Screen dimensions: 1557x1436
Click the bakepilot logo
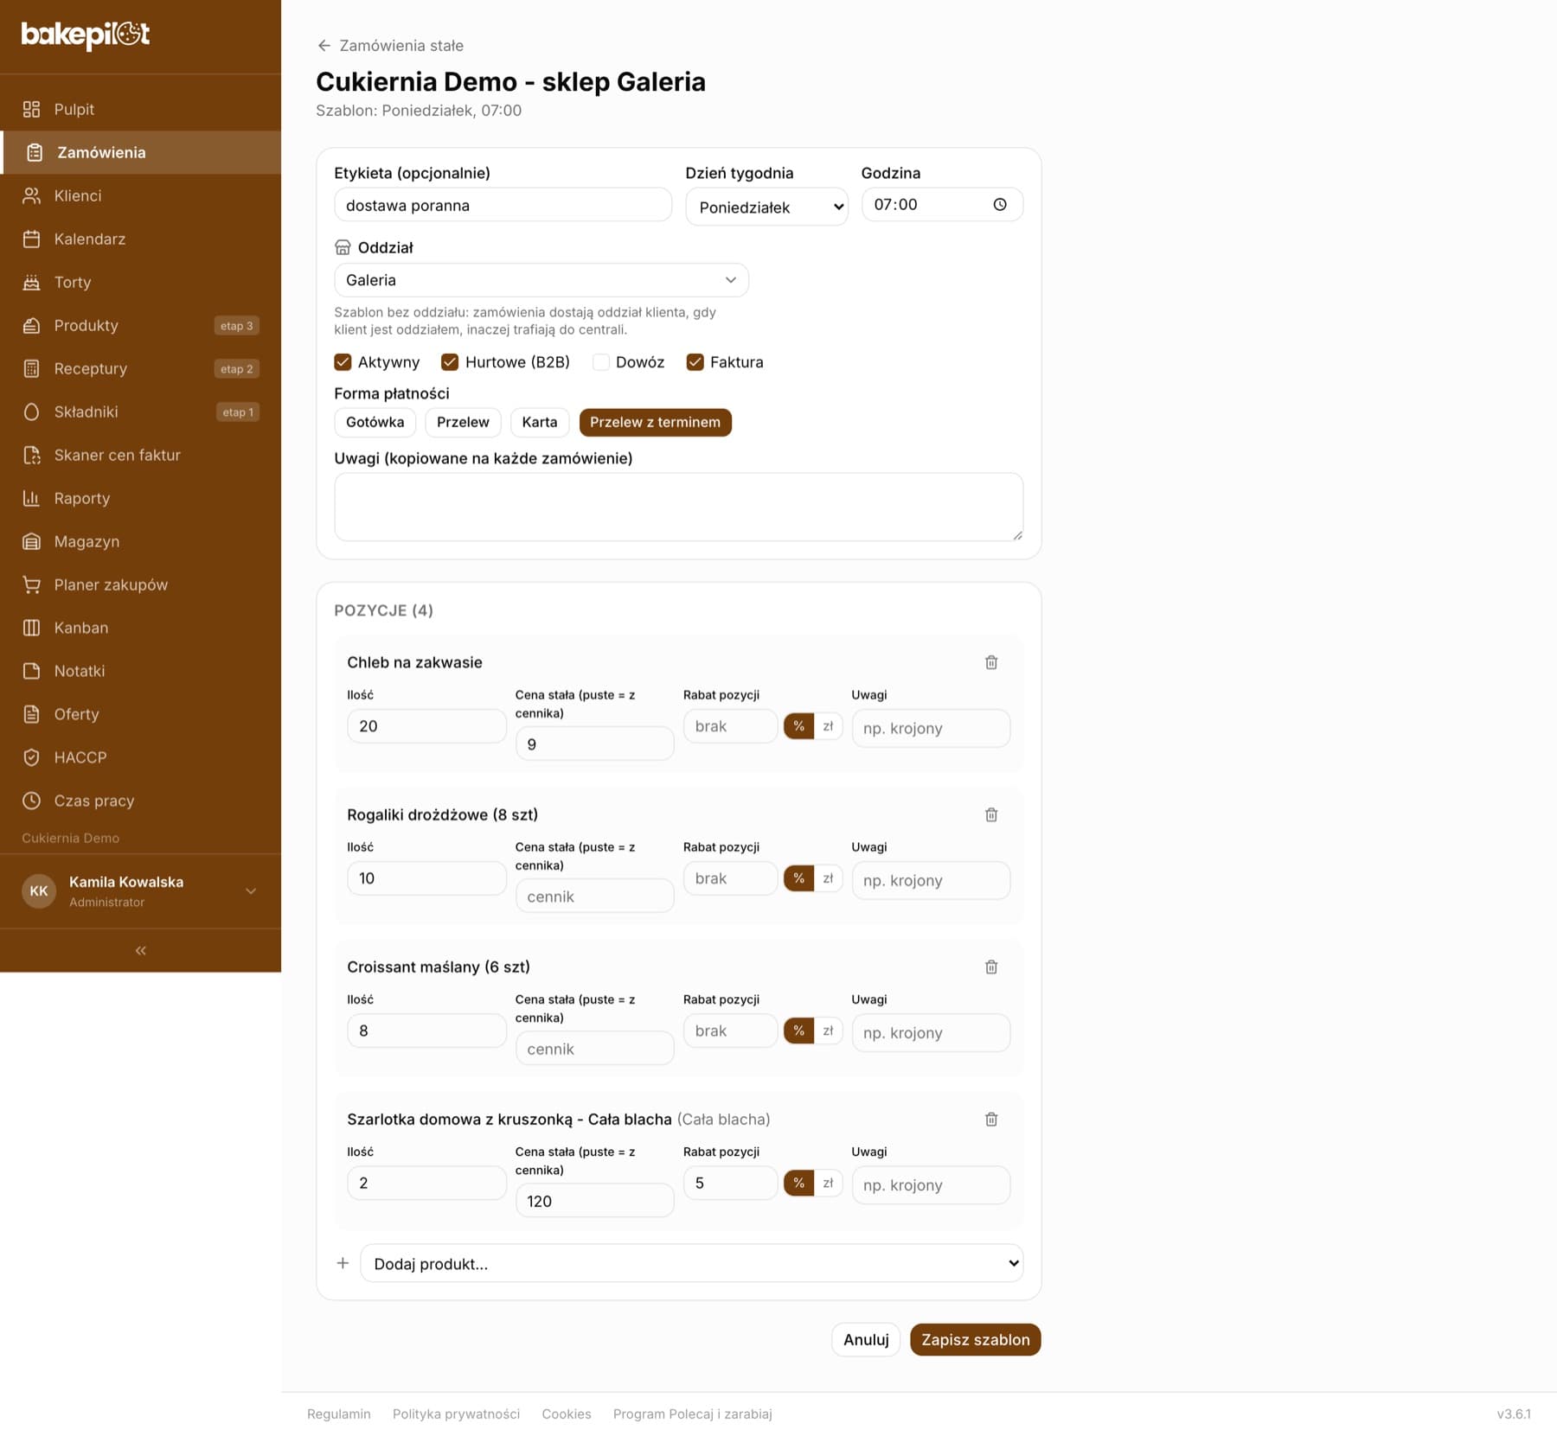[86, 35]
